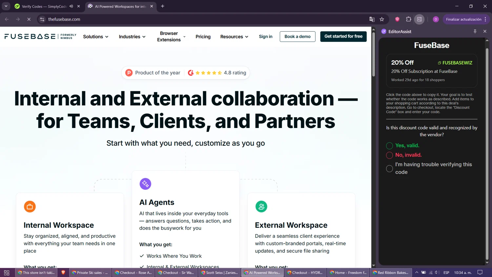Show hidden system tray icons chevron

[417, 272]
